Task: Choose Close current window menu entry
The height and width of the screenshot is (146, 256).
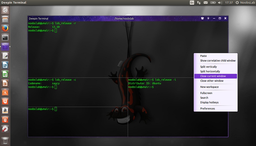Action: 216,76
